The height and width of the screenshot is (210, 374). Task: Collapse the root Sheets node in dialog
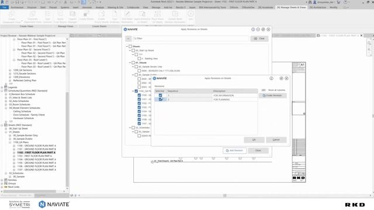click(x=127, y=47)
